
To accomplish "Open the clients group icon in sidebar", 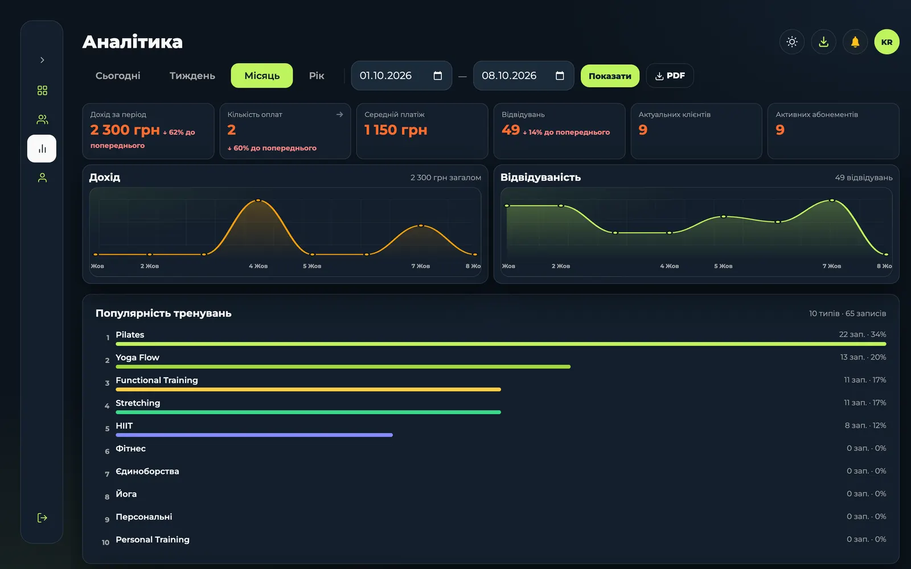I will click(42, 119).
